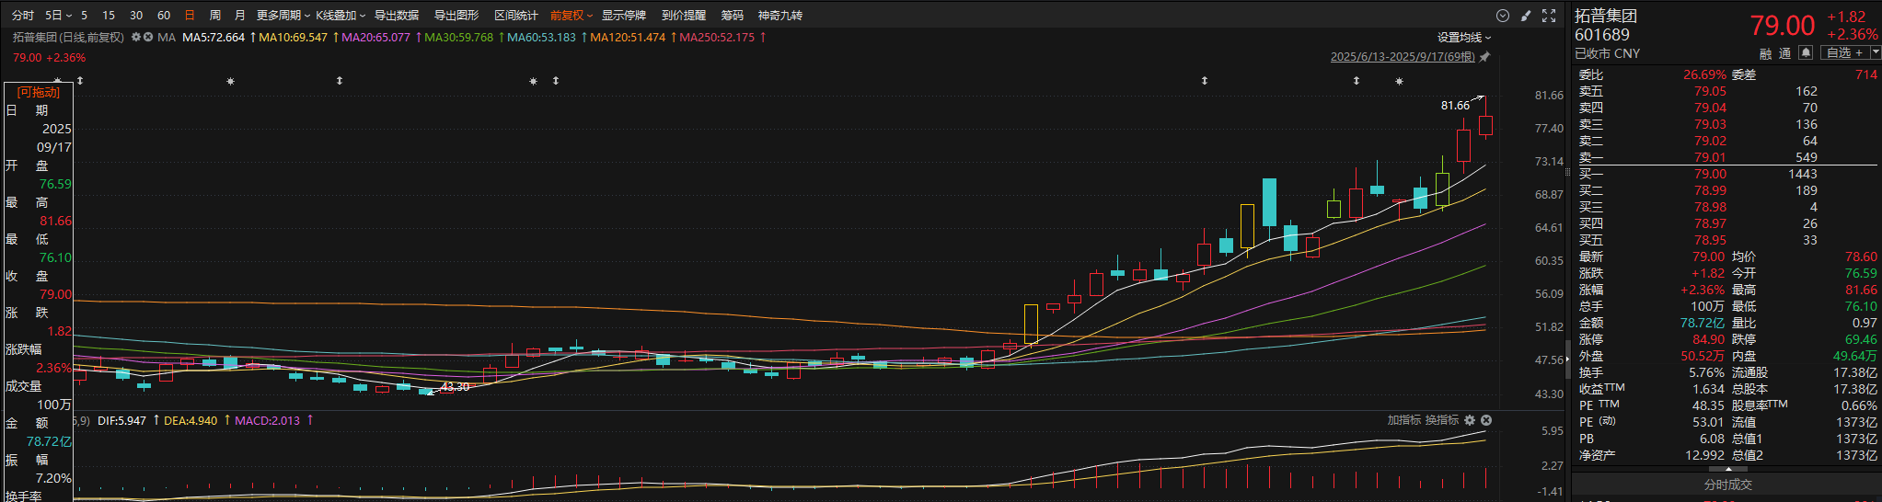Viewport: 1882px width, 502px height.
Task: Click 加指标 add indicator
Action: tap(1404, 420)
